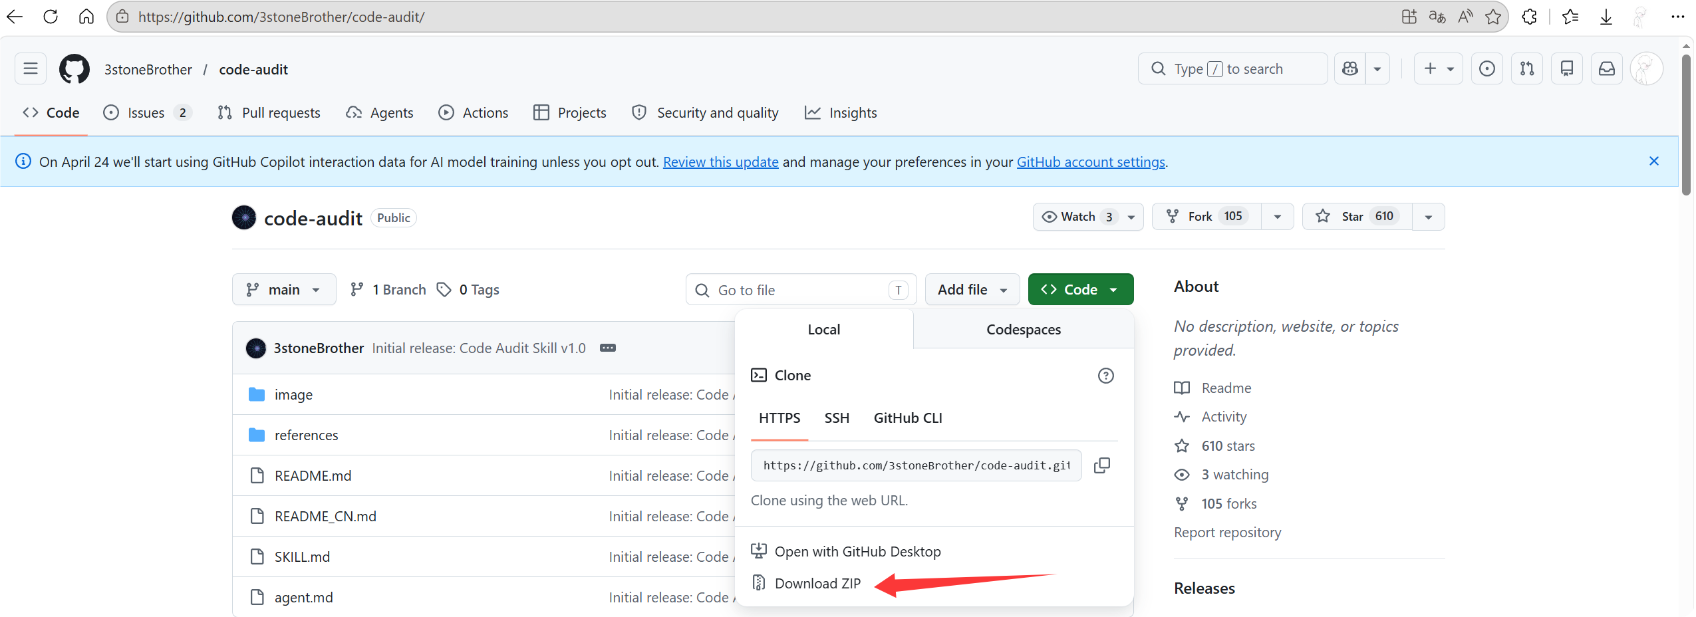Expand the commit message ellipsis
This screenshot has width=1696, height=617.
point(608,348)
